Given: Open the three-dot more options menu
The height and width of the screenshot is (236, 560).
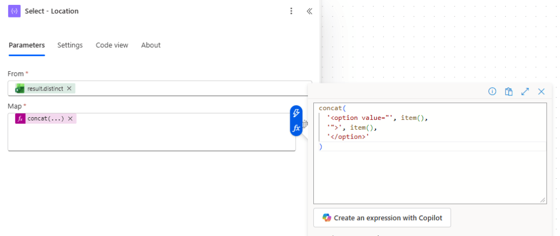Looking at the screenshot, I should coord(291,11).
